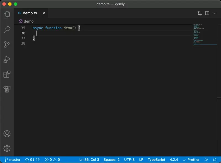The height and width of the screenshot is (163, 221).
Task: Open the Run and Debug view
Action: (x=7, y=59)
